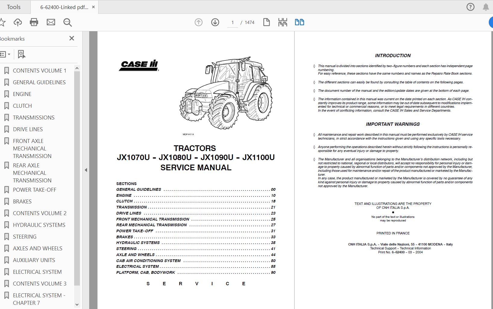
Task: Email the PDF document
Action: tap(51, 22)
